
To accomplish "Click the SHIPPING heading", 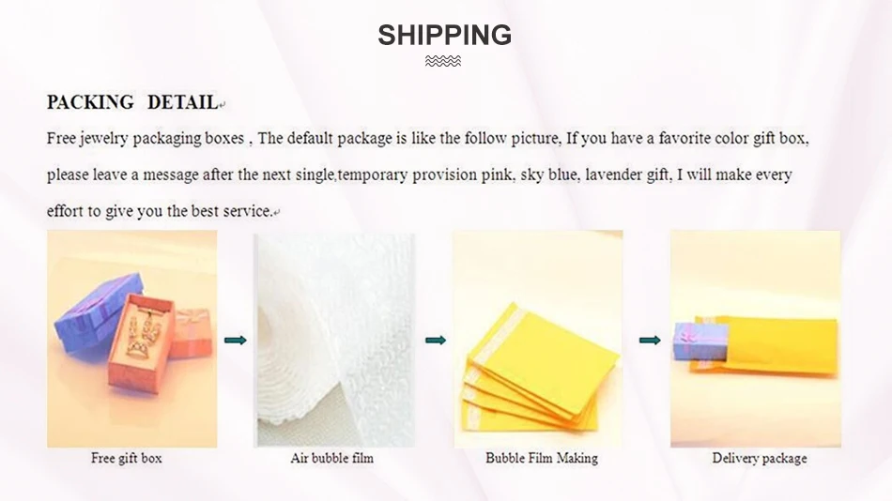I will point(444,35).
